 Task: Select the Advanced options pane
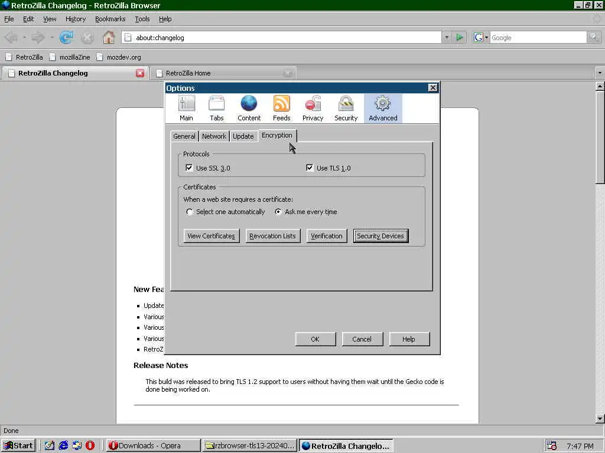pos(383,109)
